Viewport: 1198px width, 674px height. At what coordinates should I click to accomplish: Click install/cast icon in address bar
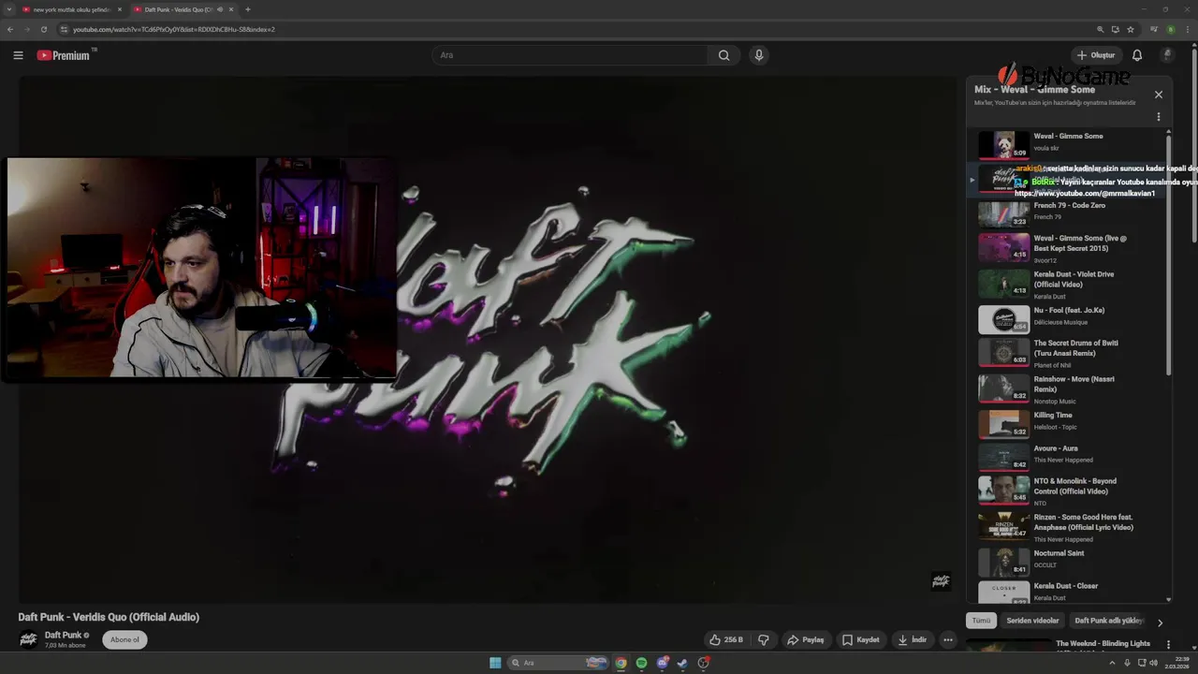pos(1116,29)
